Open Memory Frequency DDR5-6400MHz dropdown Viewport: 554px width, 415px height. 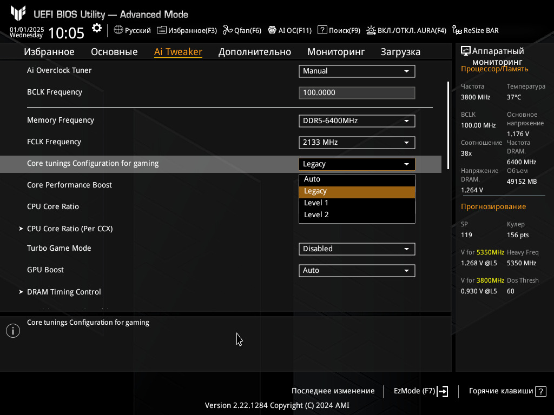pos(357,121)
